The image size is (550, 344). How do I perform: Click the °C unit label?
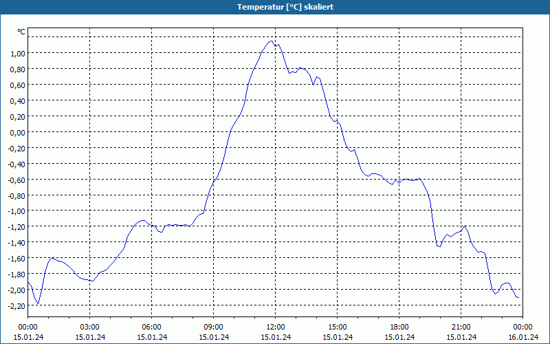(x=21, y=32)
